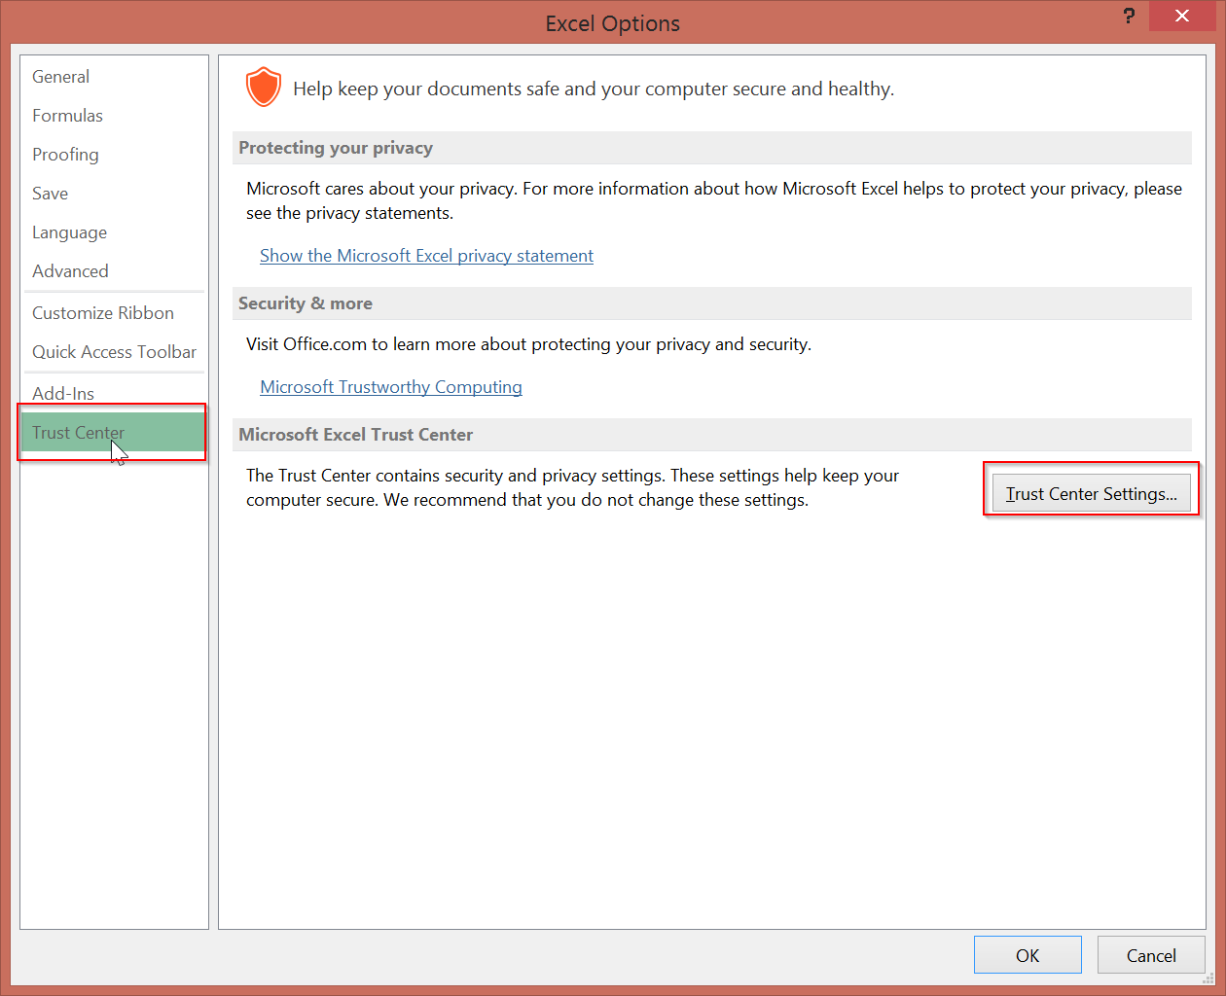
Task: Dismiss the dialog with Cancel
Action: click(1151, 955)
